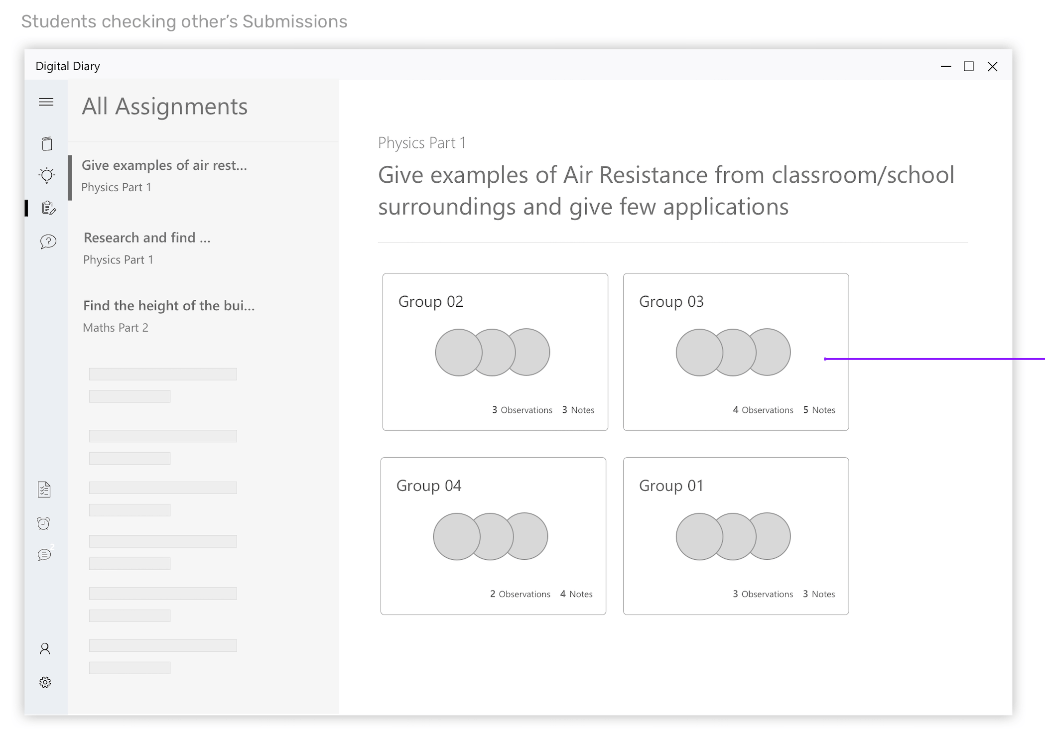Click the lightbulb ideas icon
The width and height of the screenshot is (1045, 743).
47,175
